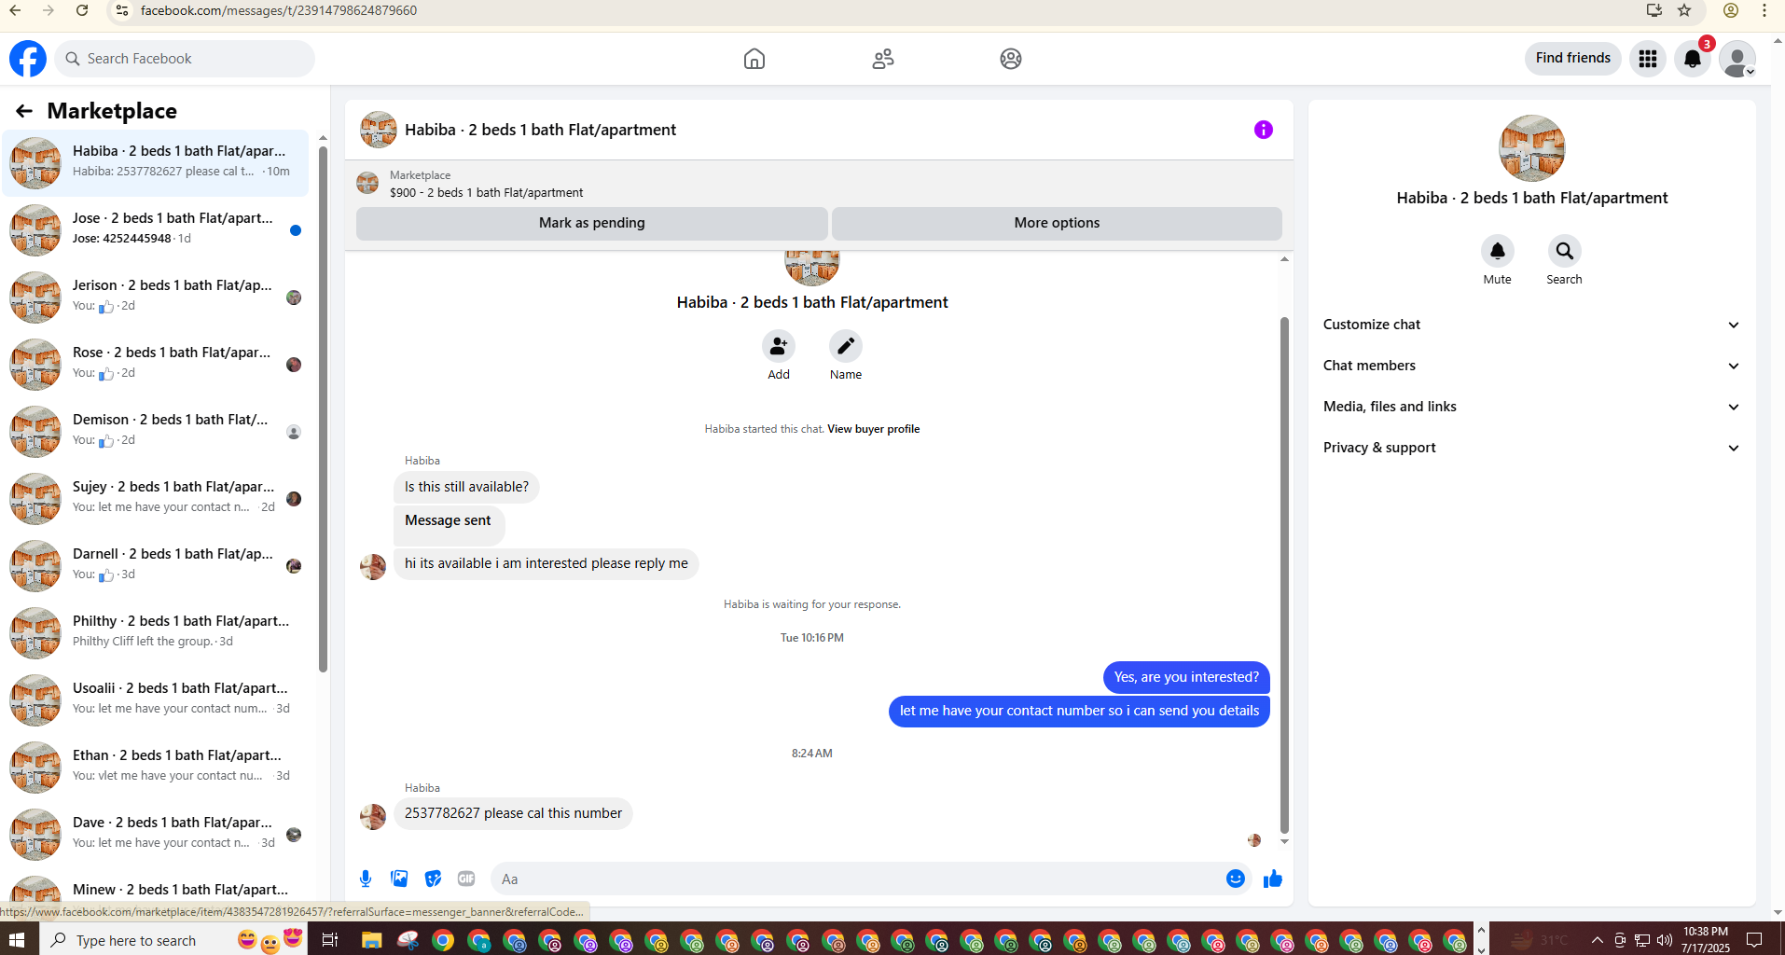1785x955 pixels.
Task: Send a thumbs-up like
Action: click(1273, 879)
